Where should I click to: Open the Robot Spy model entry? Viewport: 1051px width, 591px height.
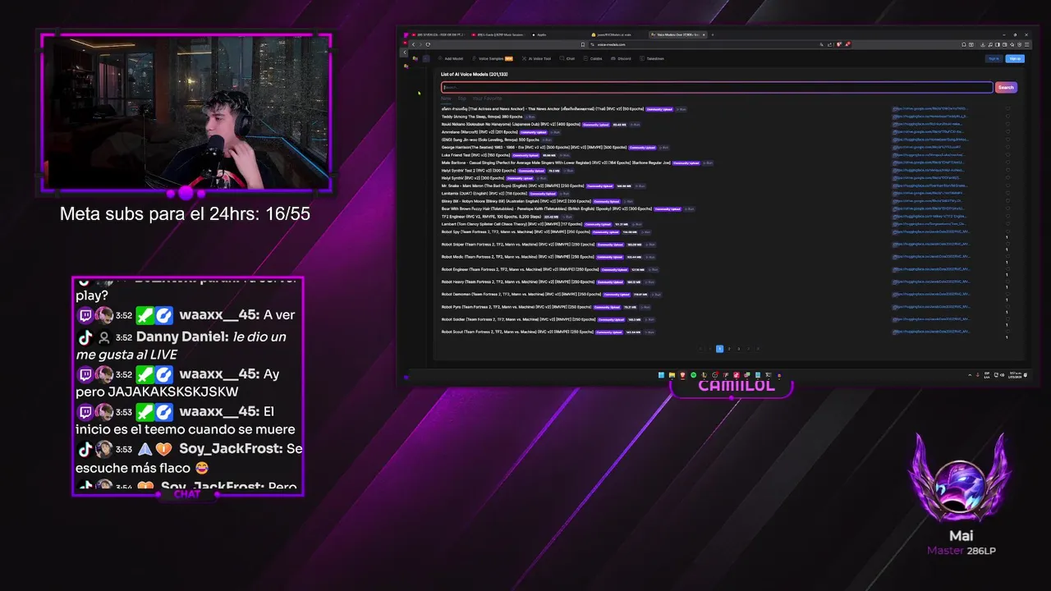coord(516,232)
